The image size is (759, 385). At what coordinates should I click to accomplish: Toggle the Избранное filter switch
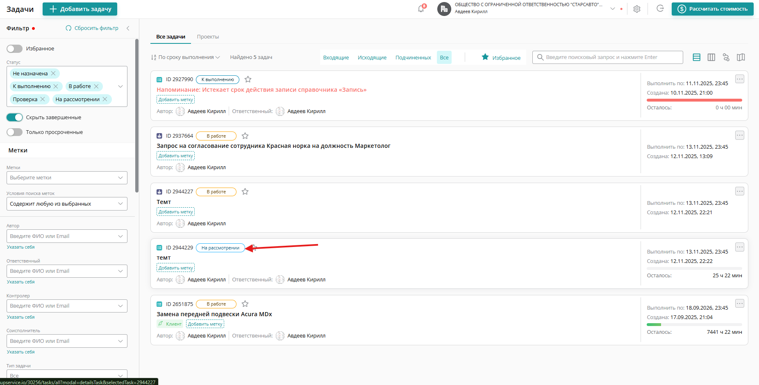(x=14, y=49)
